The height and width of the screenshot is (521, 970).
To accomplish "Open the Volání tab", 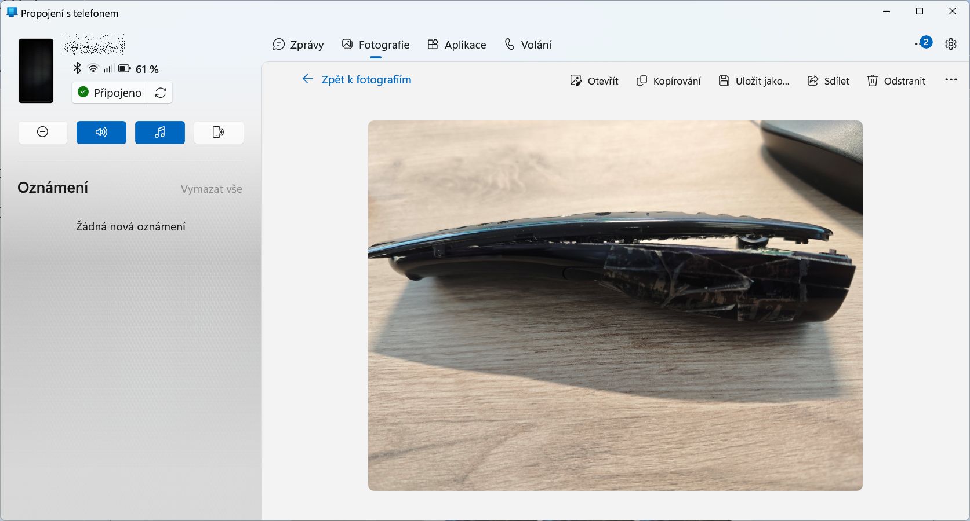I will pos(528,45).
